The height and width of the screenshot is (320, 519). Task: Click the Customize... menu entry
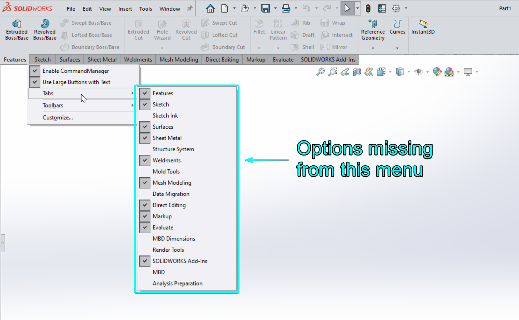point(58,117)
